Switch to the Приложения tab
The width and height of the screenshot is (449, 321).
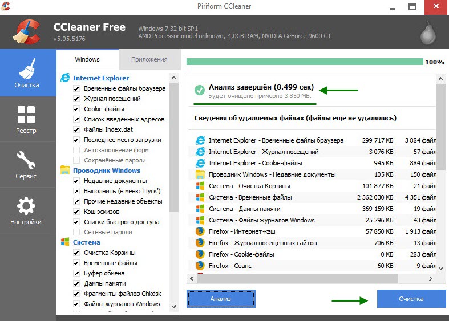[149, 59]
